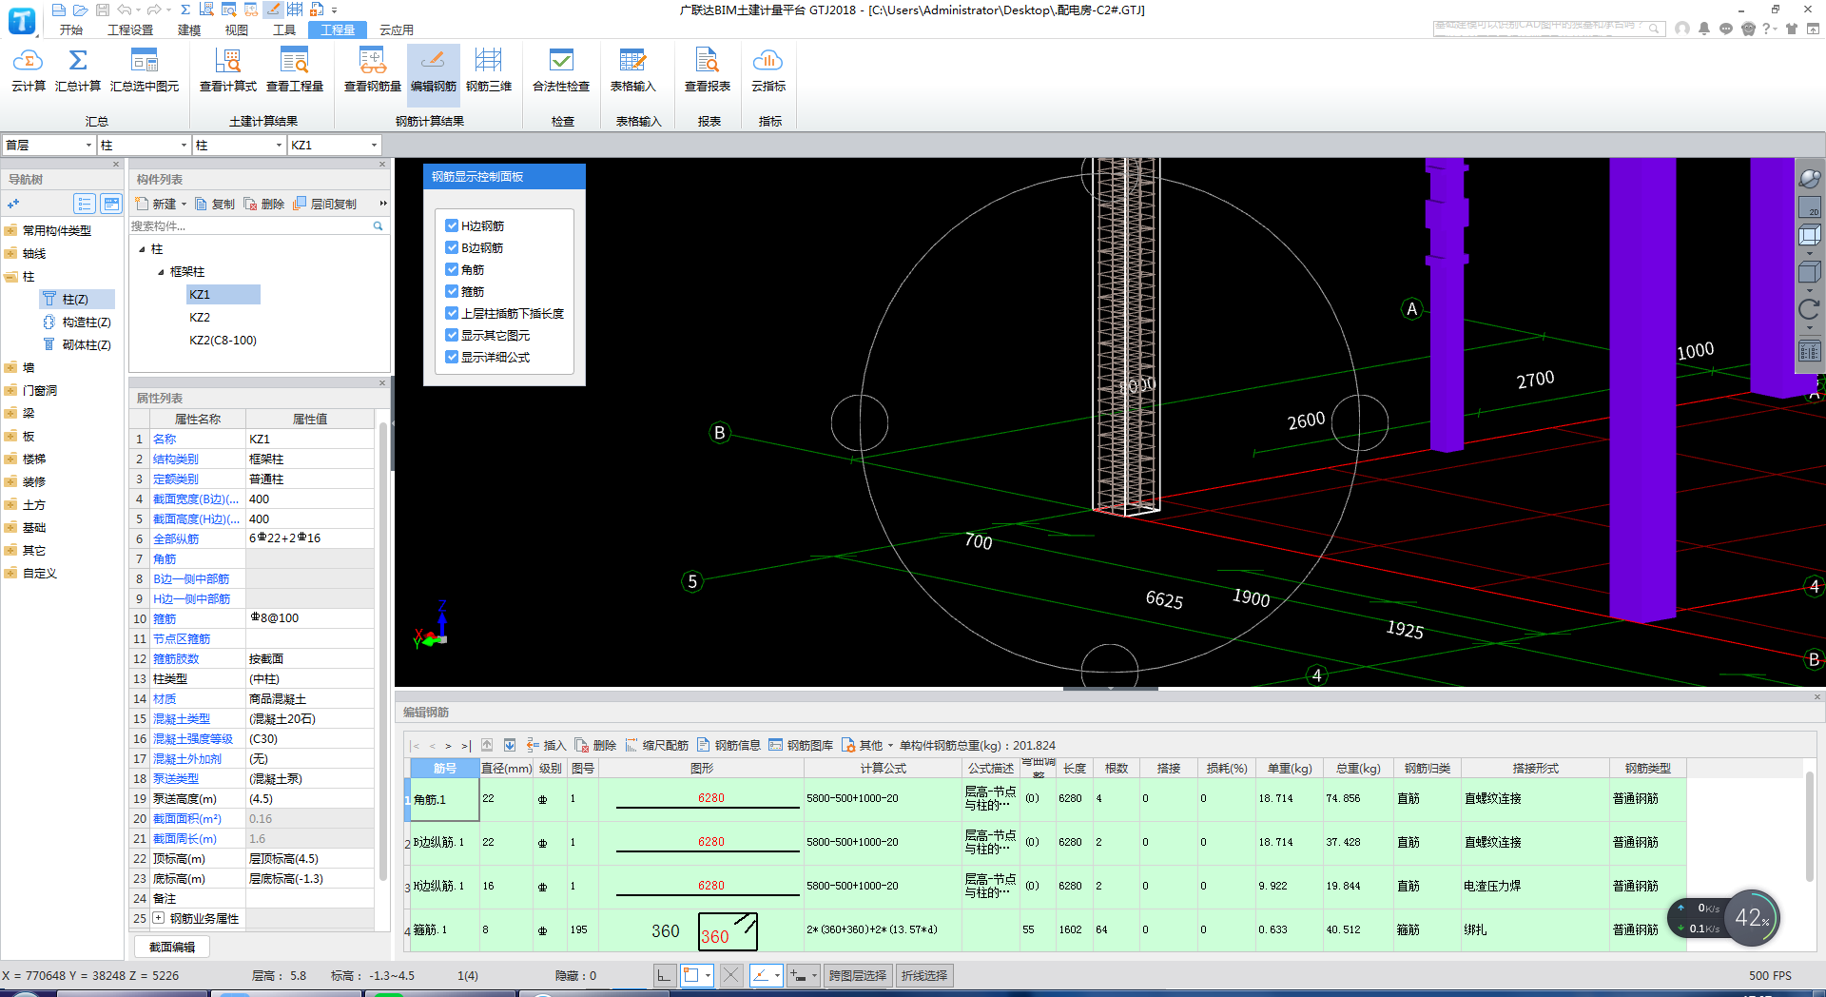Click 新建 in component list

pyautogui.click(x=156, y=204)
